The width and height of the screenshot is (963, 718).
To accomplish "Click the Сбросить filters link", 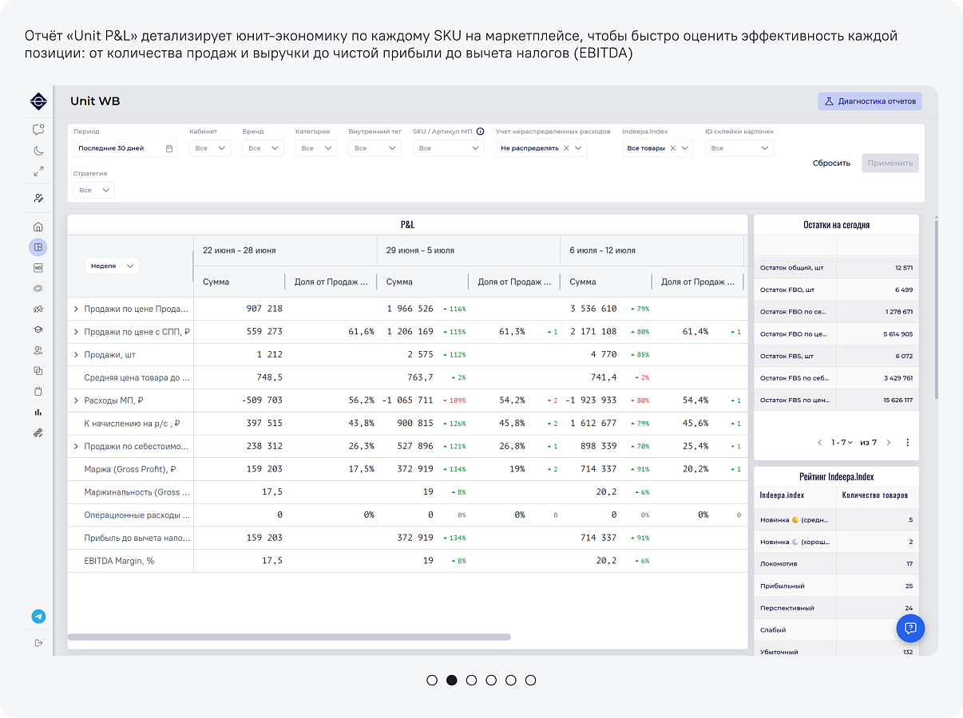I will point(831,164).
